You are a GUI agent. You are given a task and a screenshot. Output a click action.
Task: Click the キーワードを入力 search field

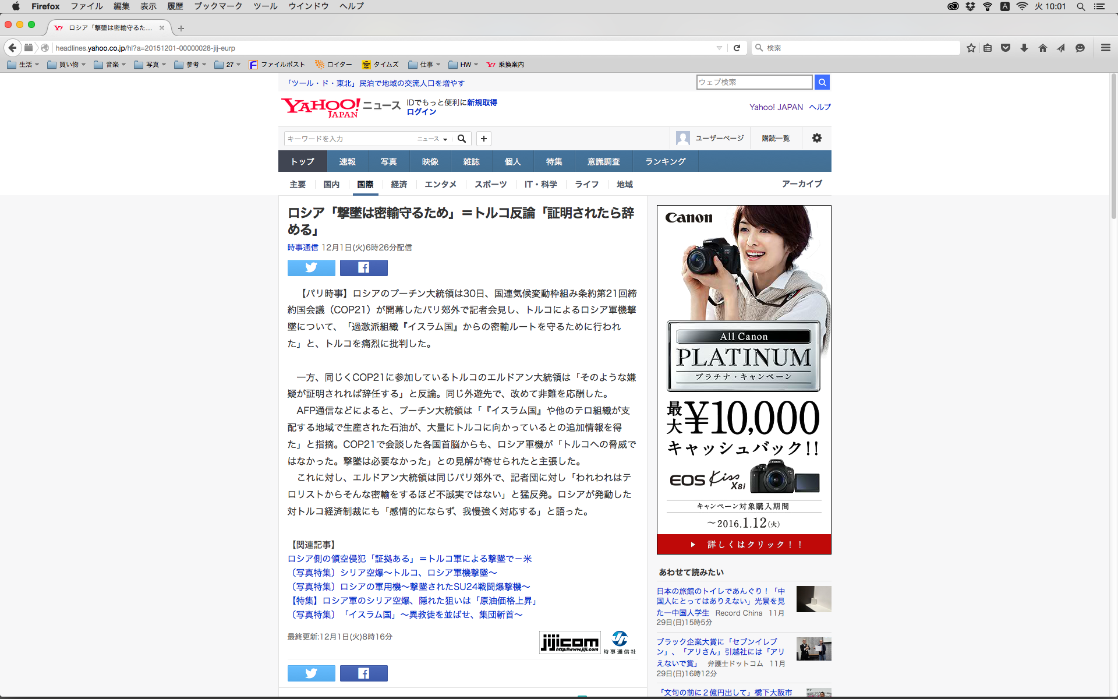pyautogui.click(x=349, y=139)
